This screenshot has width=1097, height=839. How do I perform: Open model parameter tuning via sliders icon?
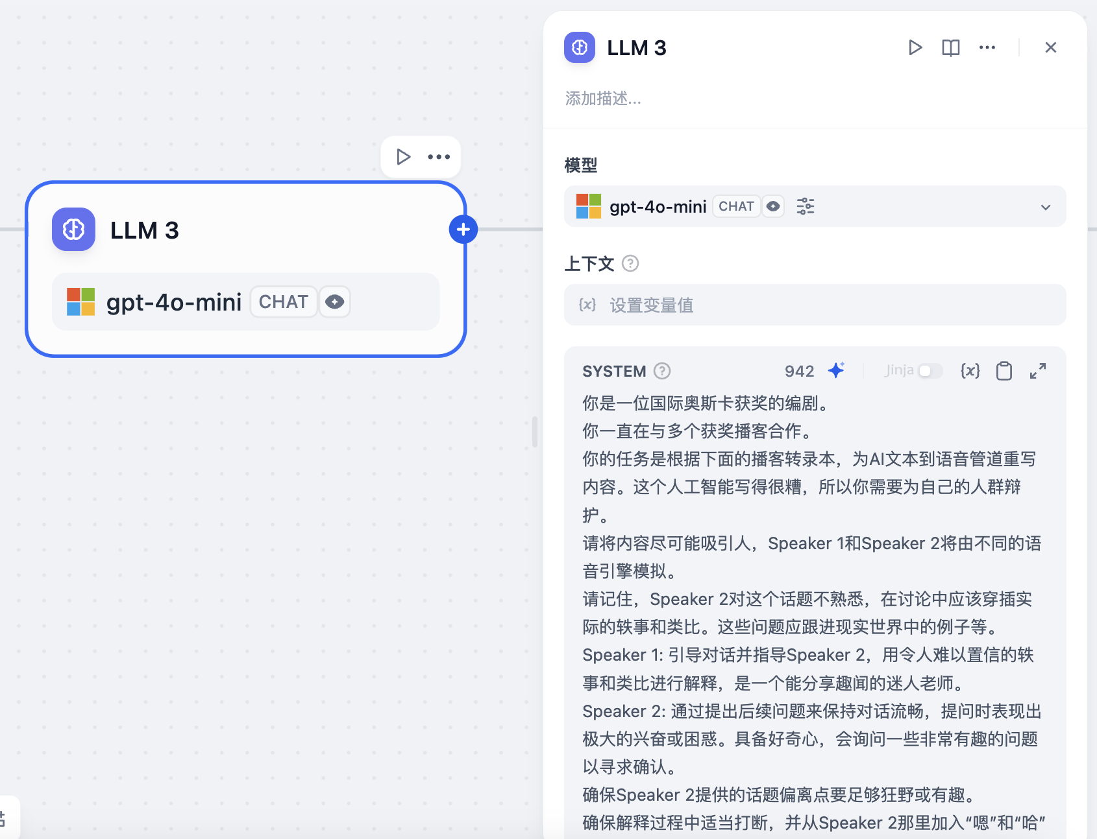click(805, 206)
